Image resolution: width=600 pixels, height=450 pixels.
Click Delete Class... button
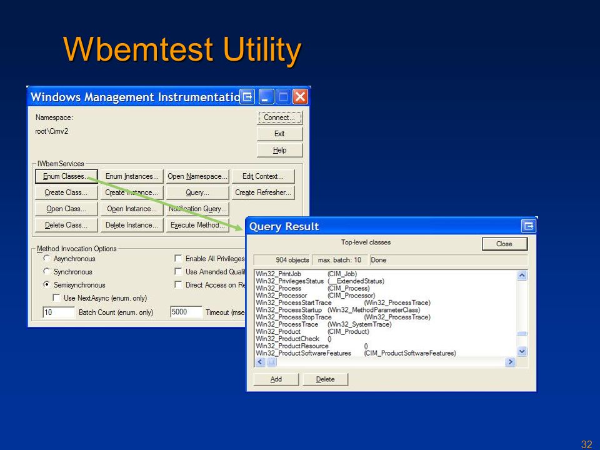coord(66,225)
